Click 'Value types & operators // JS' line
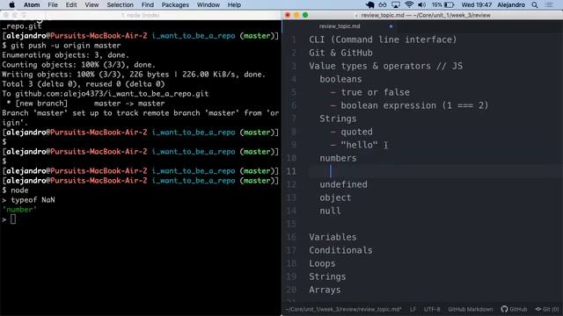Screen dimensions: 563x316 pos(386,66)
